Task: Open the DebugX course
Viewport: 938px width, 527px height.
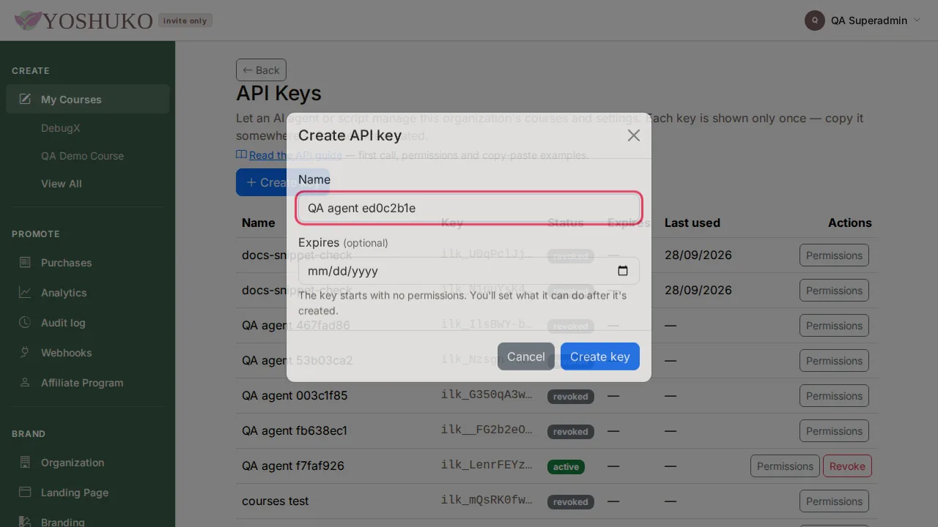Action: tap(61, 128)
